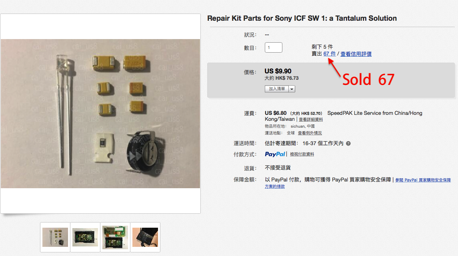Open the add-to-list dropdown arrow
The height and width of the screenshot is (256, 458).
click(x=292, y=89)
